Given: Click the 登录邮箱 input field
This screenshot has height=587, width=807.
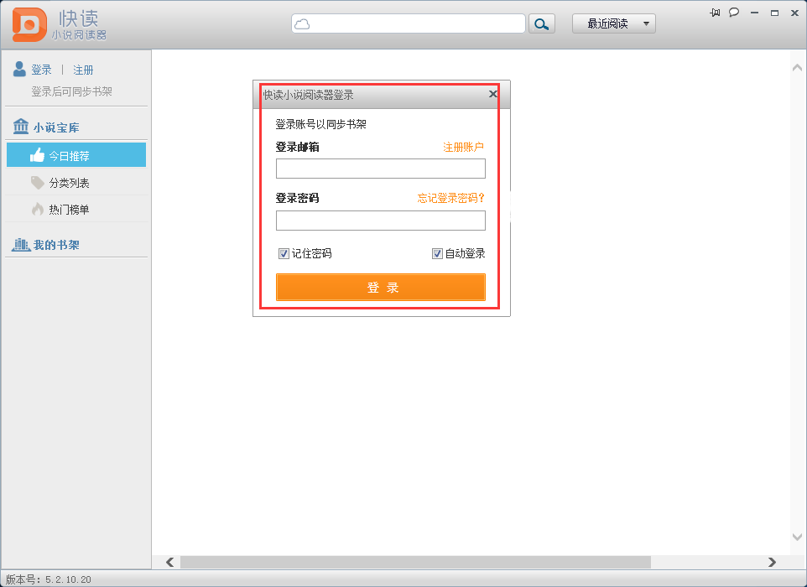Looking at the screenshot, I should pyautogui.click(x=381, y=169).
